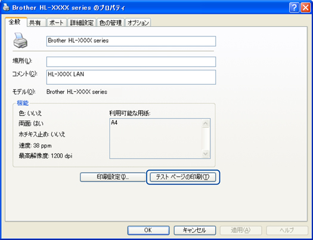Click the コメント comment text box
Viewport: 313px width, 240px height.
click(x=131, y=77)
